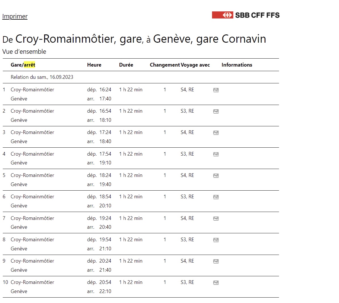The height and width of the screenshot is (303, 339).
Task: Click P+R icon for 18:24 departure
Action: click(216, 176)
